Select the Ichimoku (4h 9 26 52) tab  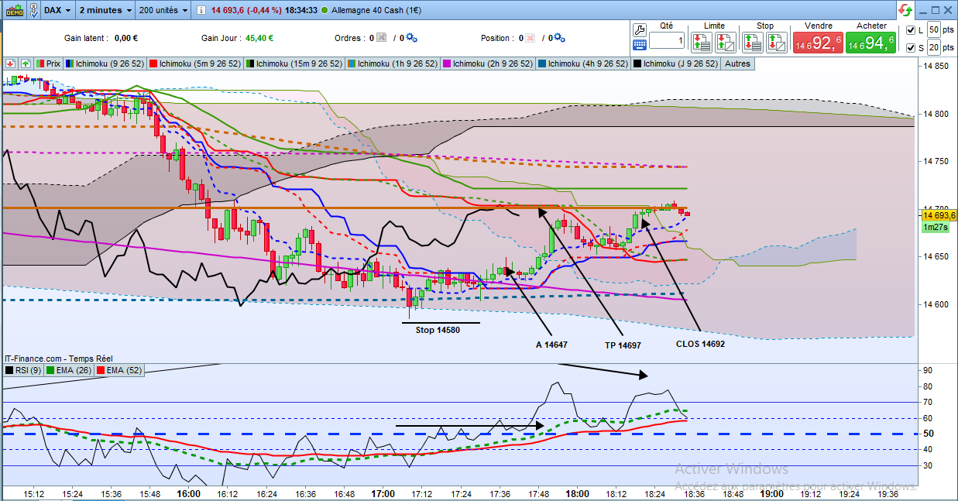[583, 63]
